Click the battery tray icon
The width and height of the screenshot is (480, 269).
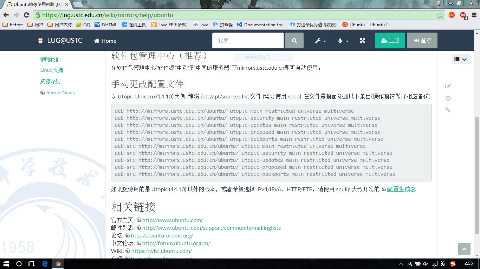coord(418,264)
